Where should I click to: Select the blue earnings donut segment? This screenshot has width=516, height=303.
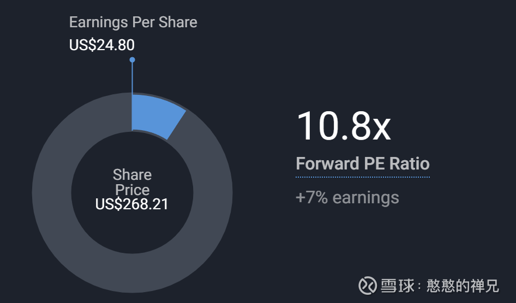pos(157,116)
